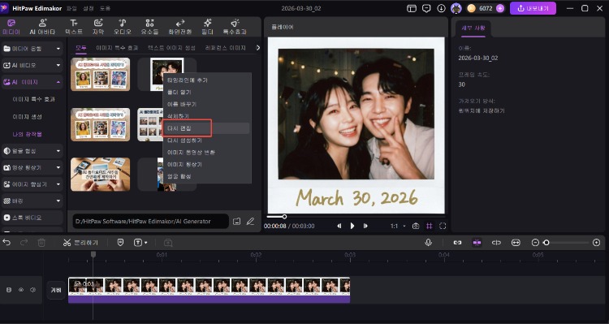
Task: Choose 폴더 열기 from context menu
Action: [x=179, y=92]
